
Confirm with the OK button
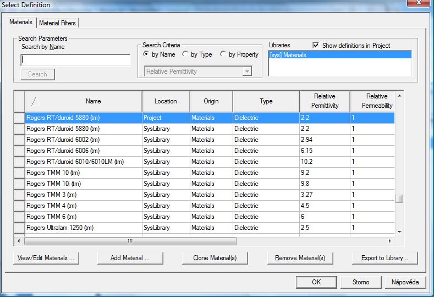click(x=316, y=282)
